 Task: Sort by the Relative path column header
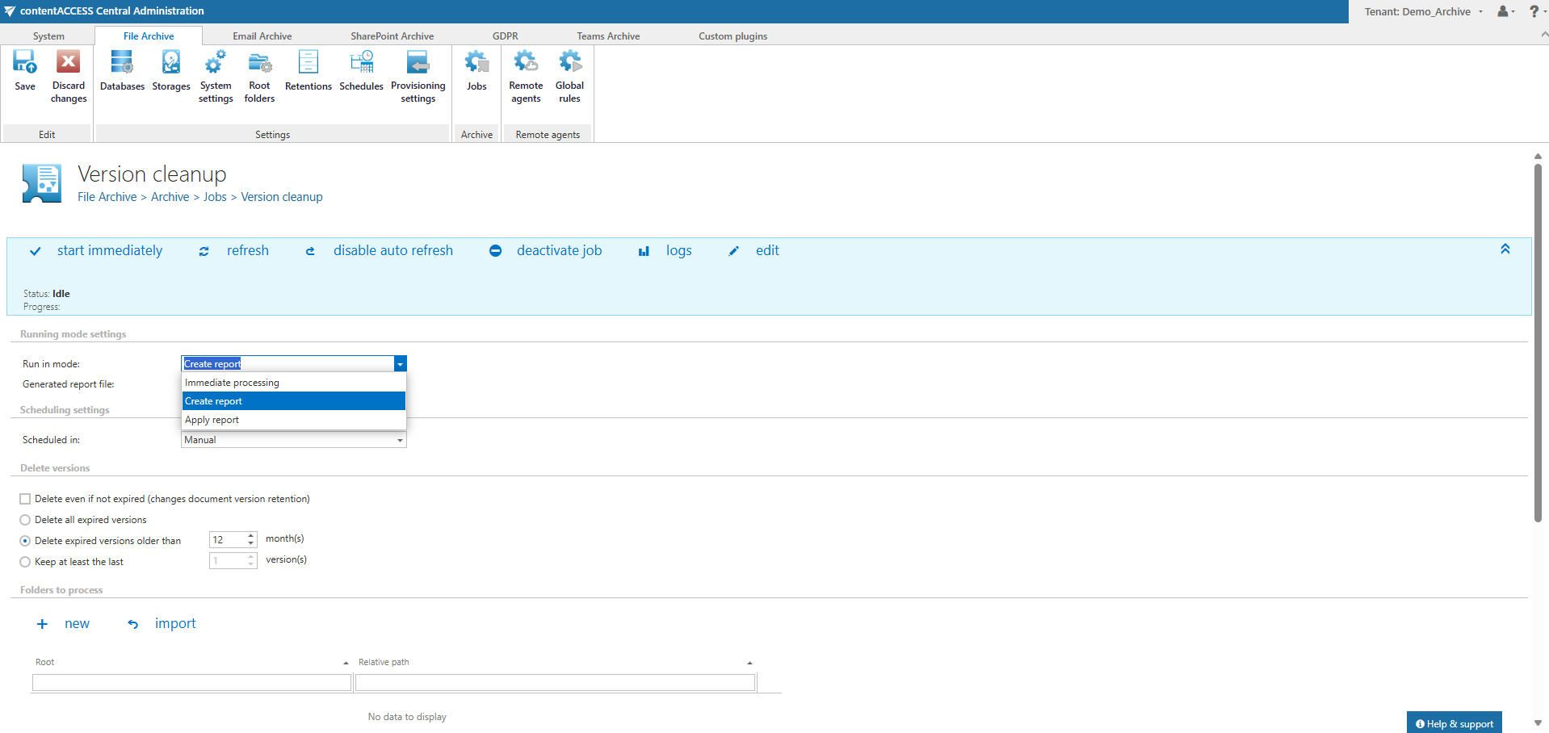click(x=556, y=662)
